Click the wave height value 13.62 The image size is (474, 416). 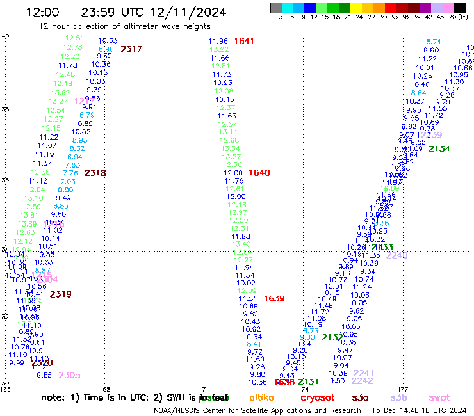pos(60,93)
